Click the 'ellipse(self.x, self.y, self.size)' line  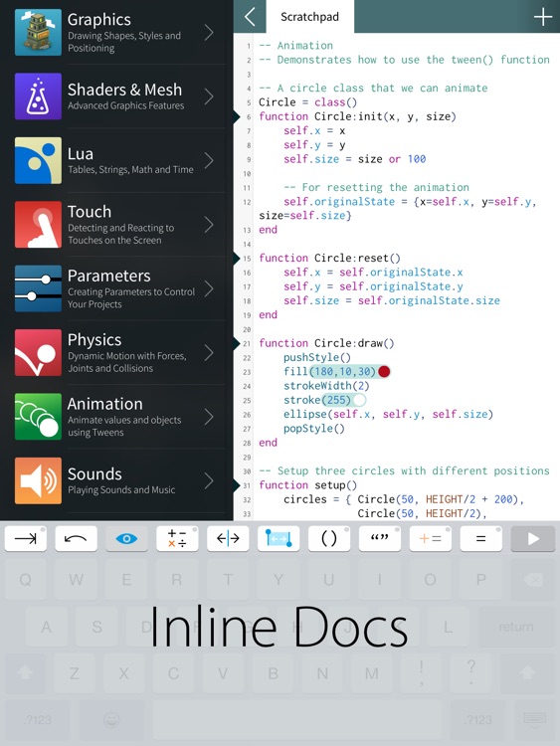(x=388, y=415)
